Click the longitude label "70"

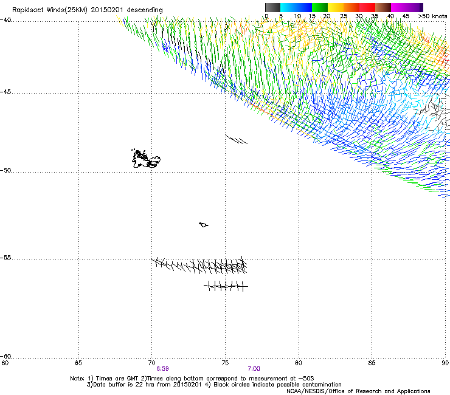(x=152, y=363)
